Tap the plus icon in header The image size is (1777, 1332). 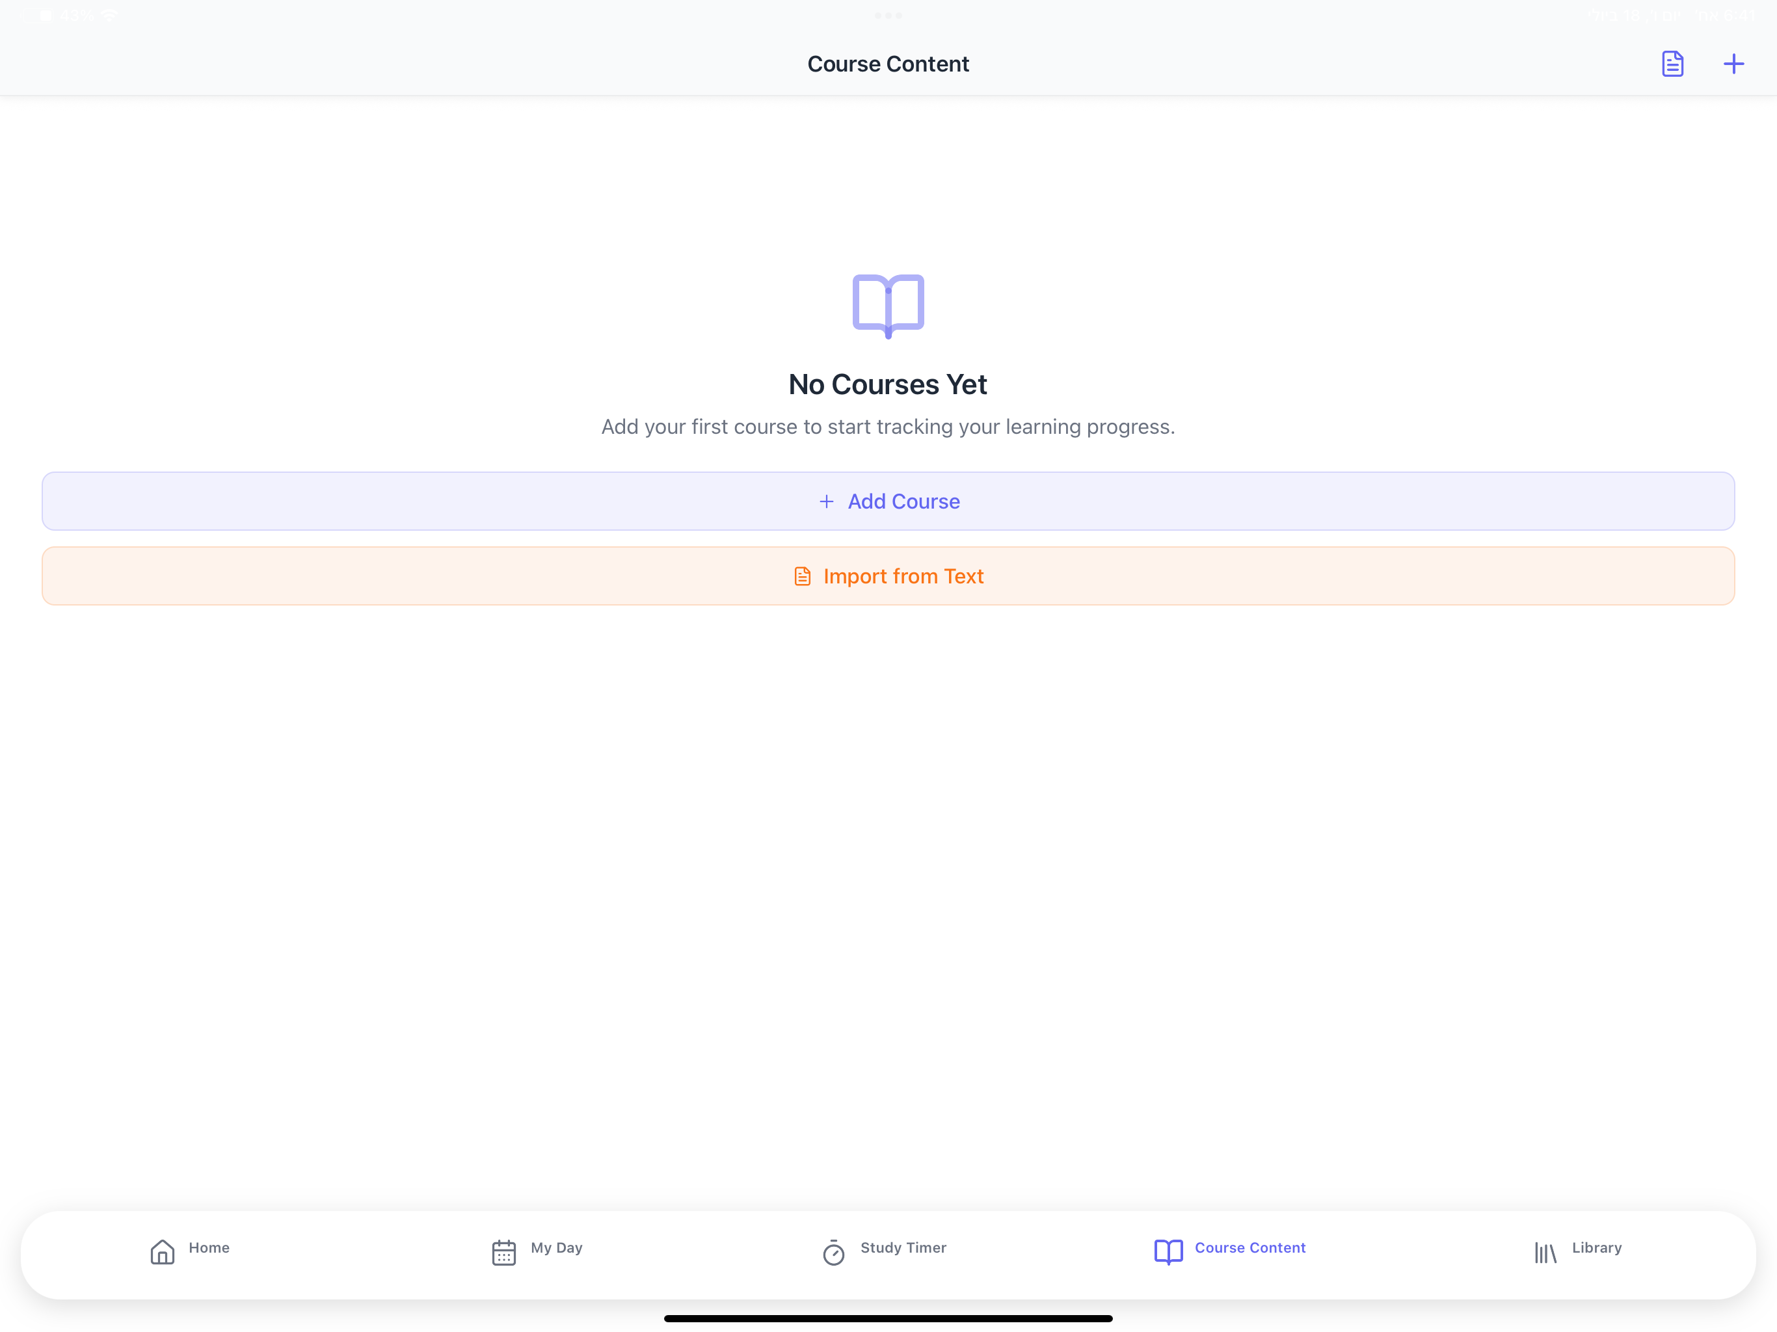click(x=1733, y=64)
